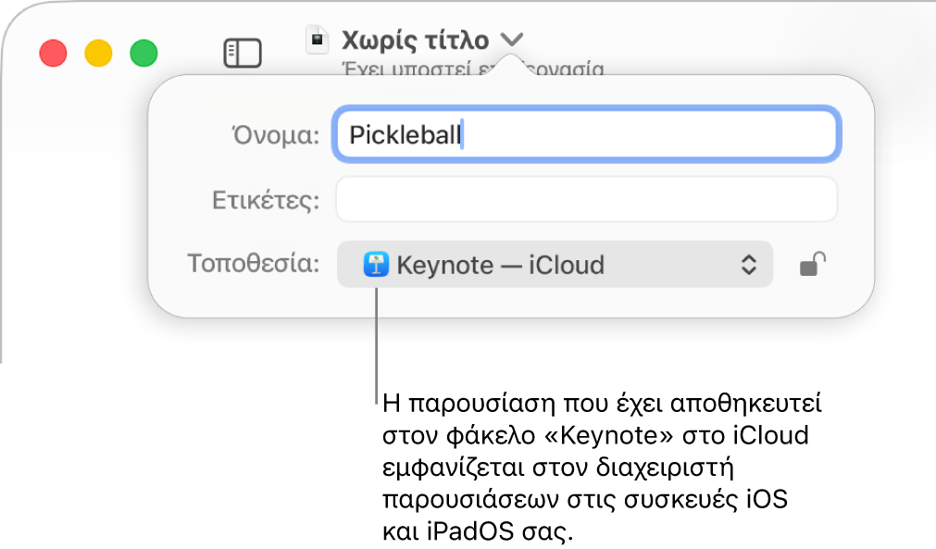
Task: Click the iCloud text in location popup
Action: click(567, 265)
